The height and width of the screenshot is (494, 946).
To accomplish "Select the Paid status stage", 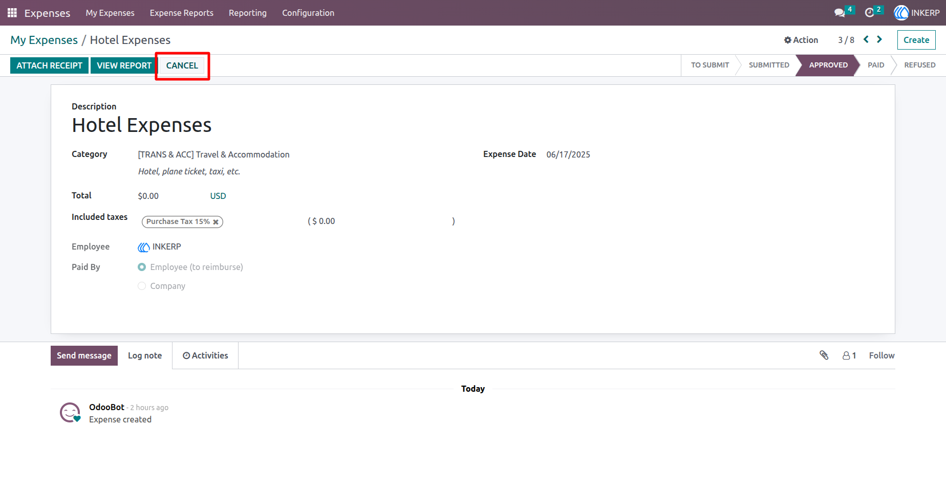I will click(876, 65).
